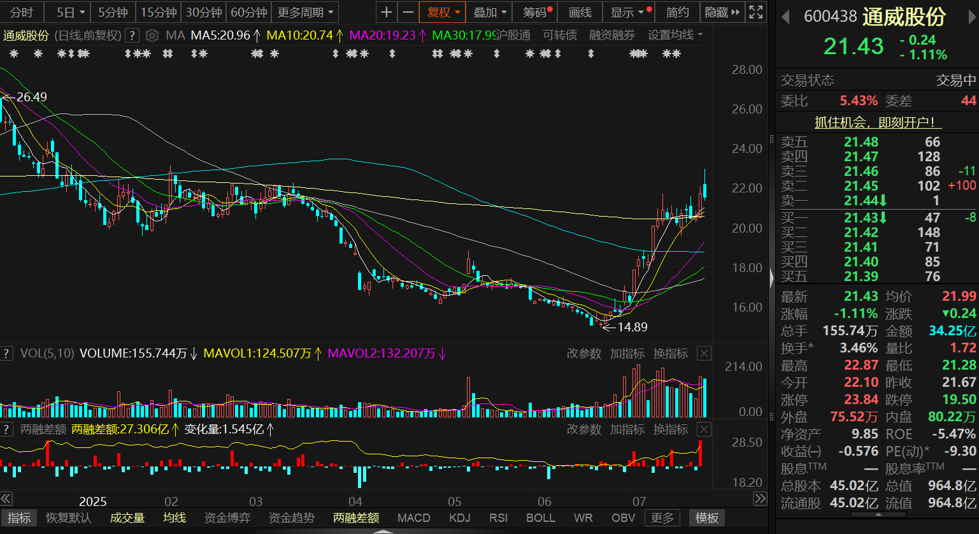Select the 5分钟 chart period
The height and width of the screenshot is (534, 979).
coord(113,12)
